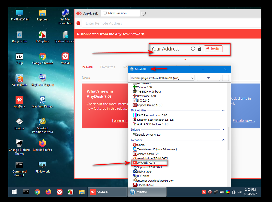Click the MInstAll list vertical scrollbar

(229, 138)
